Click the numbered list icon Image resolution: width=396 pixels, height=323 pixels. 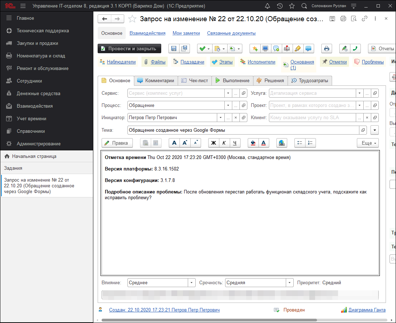(310, 143)
